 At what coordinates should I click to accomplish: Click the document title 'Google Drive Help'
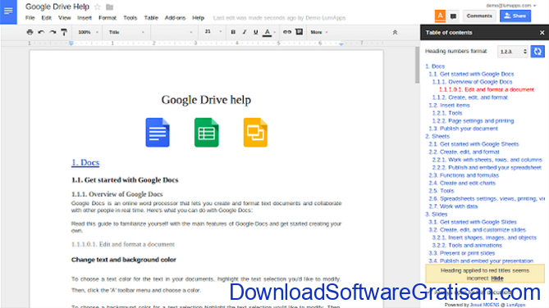tap(57, 7)
